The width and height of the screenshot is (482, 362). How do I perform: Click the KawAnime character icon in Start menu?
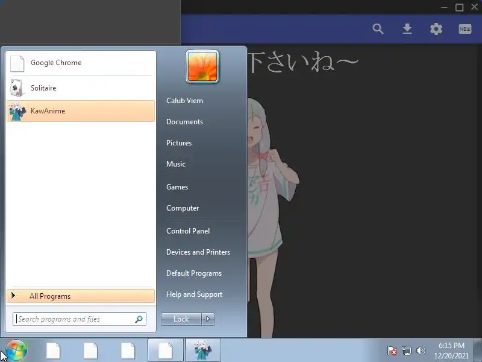click(17, 111)
